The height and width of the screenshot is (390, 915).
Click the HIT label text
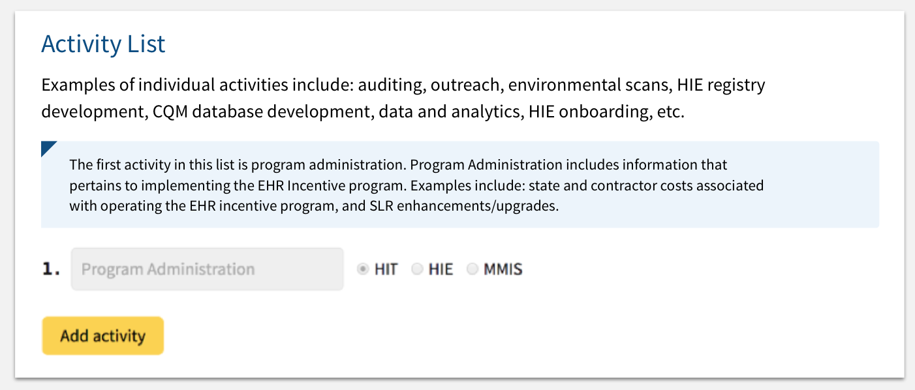[x=386, y=269]
